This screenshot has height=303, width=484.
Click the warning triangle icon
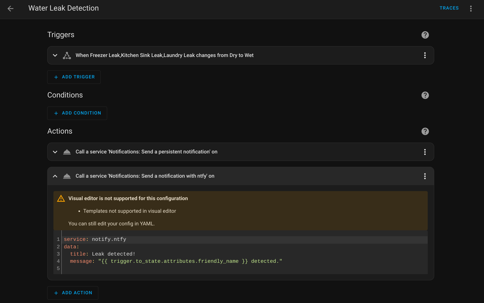coord(61,198)
